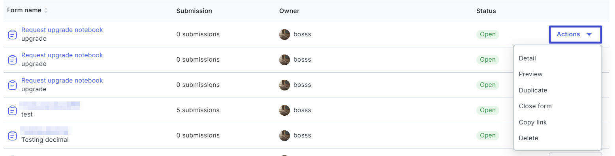615x156 pixels.
Task: Open the second Request upgrade notebook link
Action: pyautogui.click(x=62, y=55)
